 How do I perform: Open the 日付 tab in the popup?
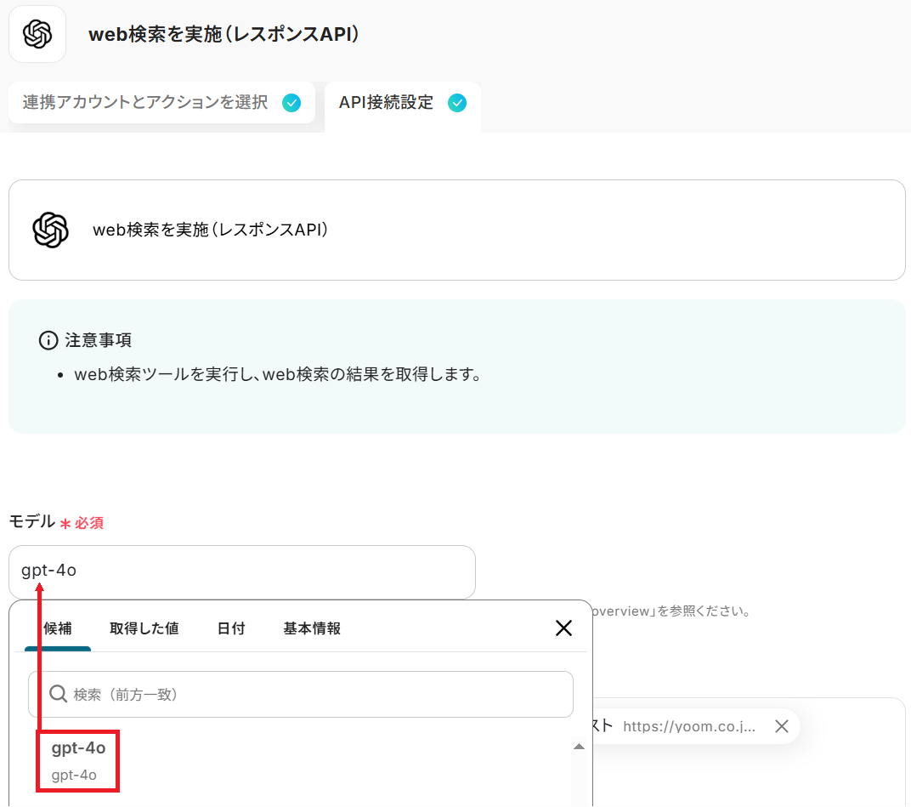231,628
